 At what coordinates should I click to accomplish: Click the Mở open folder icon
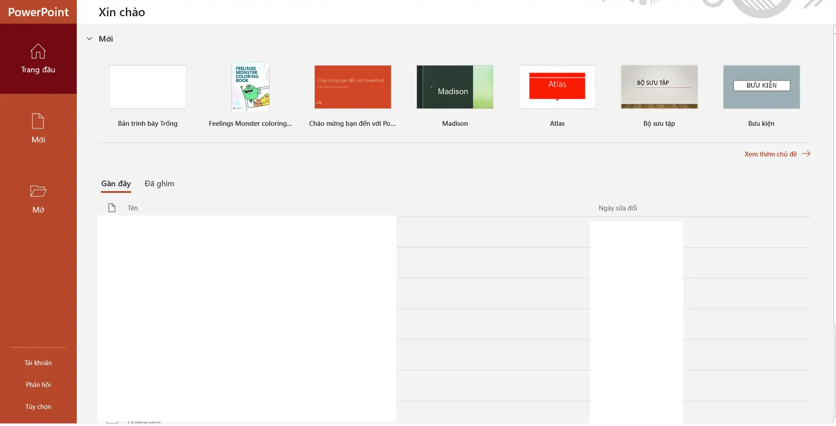(38, 191)
